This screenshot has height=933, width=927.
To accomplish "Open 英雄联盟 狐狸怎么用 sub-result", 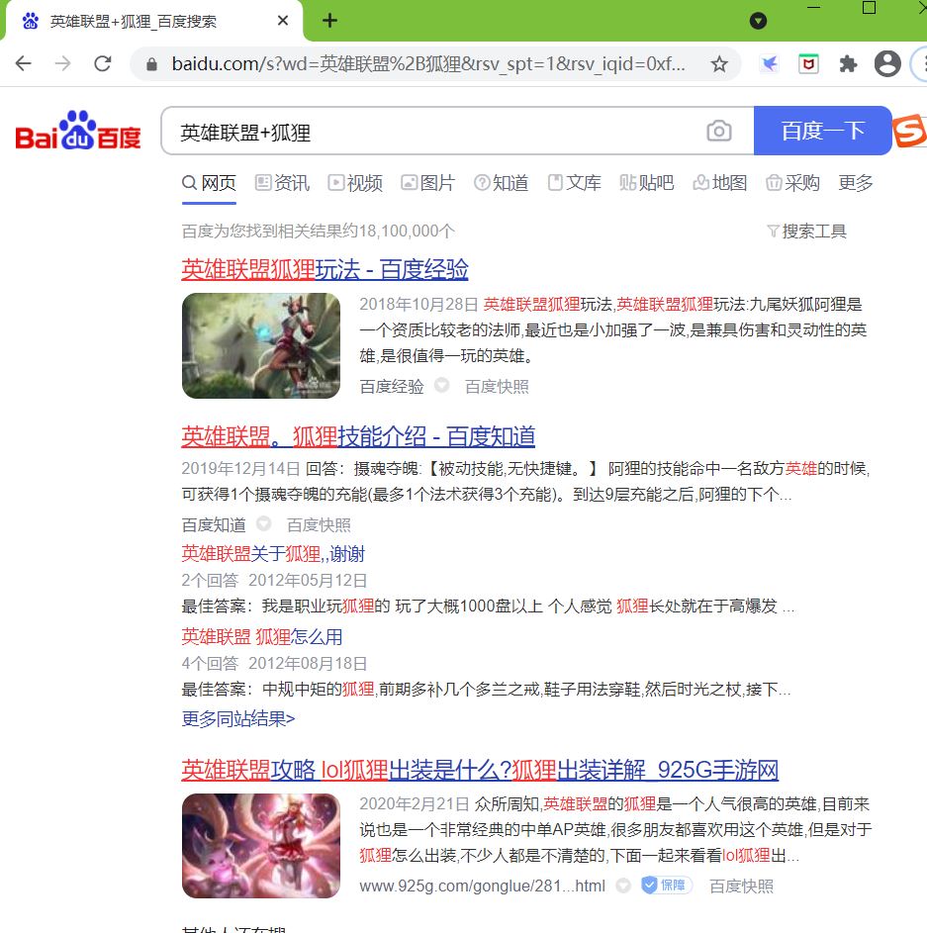I will (262, 637).
